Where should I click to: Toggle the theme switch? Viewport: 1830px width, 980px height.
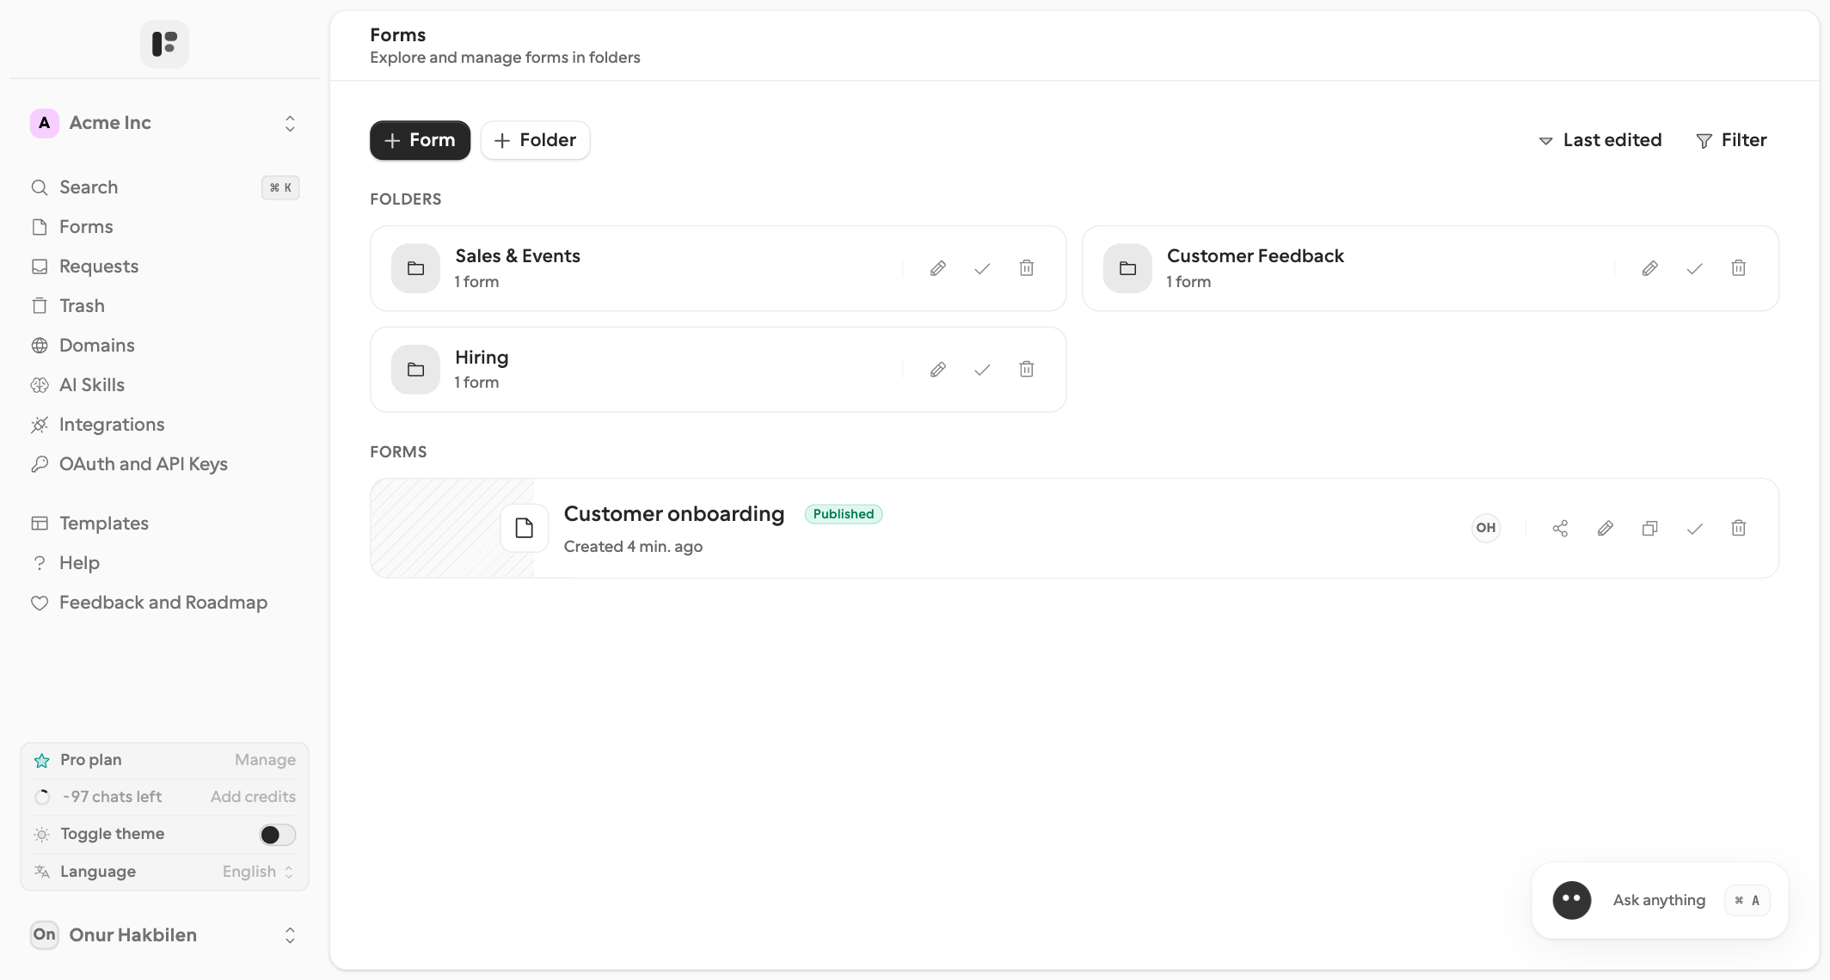click(x=278, y=835)
